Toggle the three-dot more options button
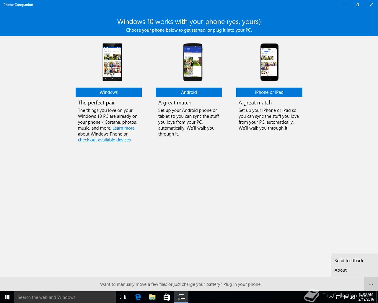 [371, 284]
